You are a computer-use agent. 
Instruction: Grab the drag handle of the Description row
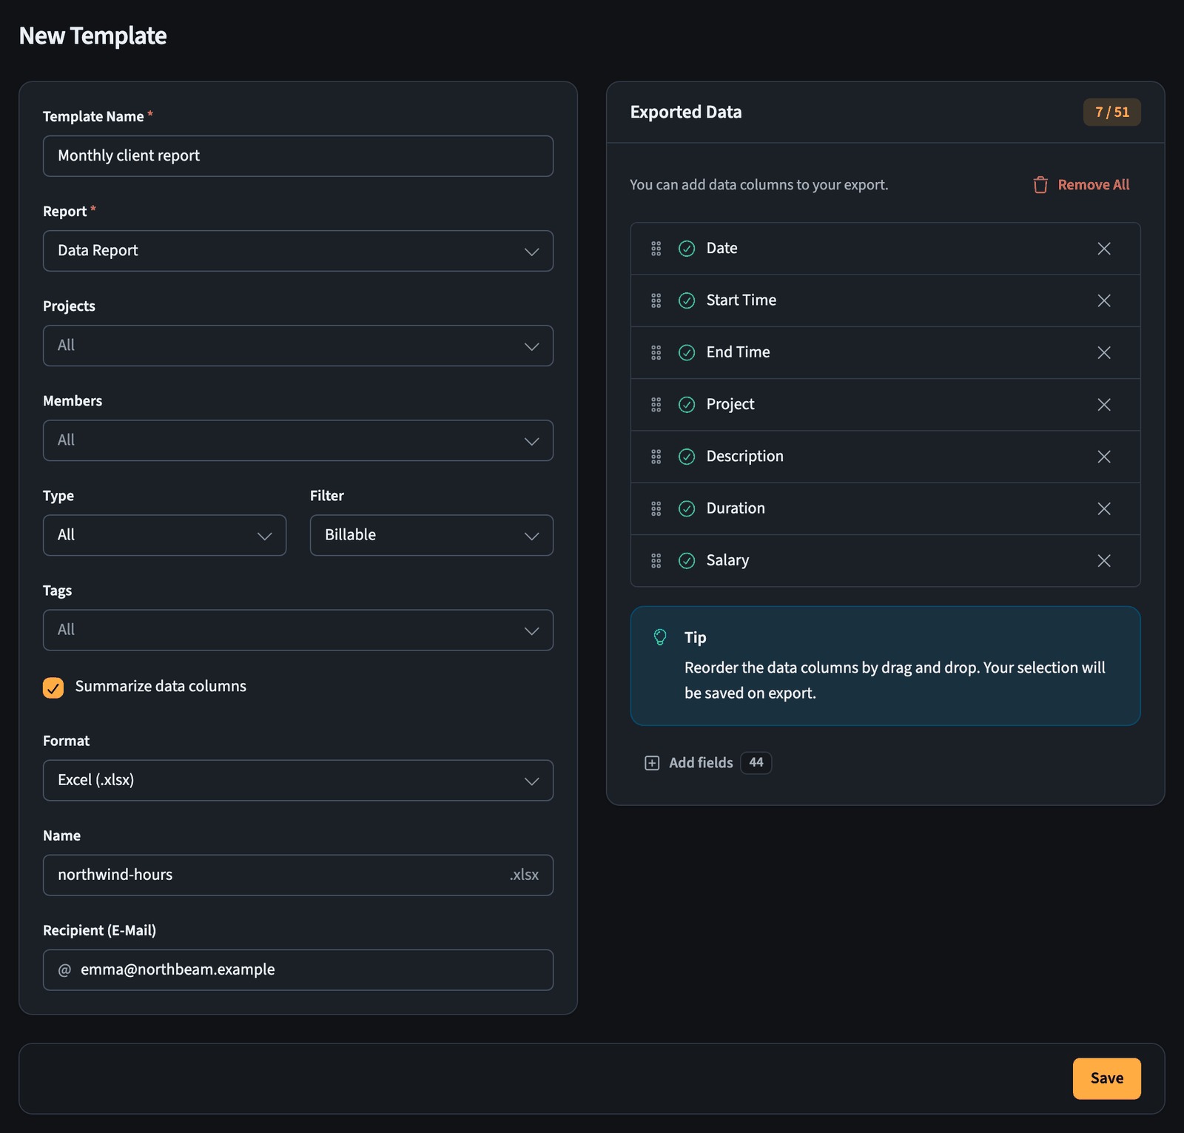pos(656,457)
